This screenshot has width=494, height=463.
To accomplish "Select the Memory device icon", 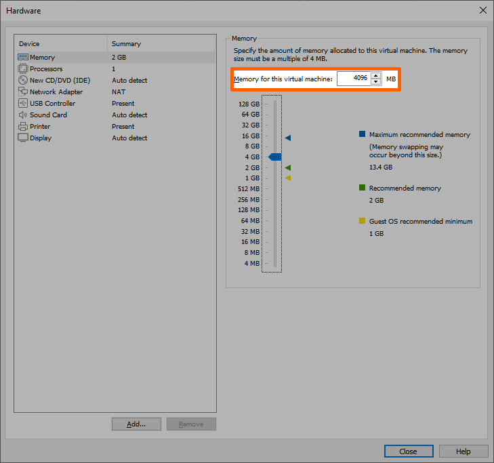I will point(23,58).
